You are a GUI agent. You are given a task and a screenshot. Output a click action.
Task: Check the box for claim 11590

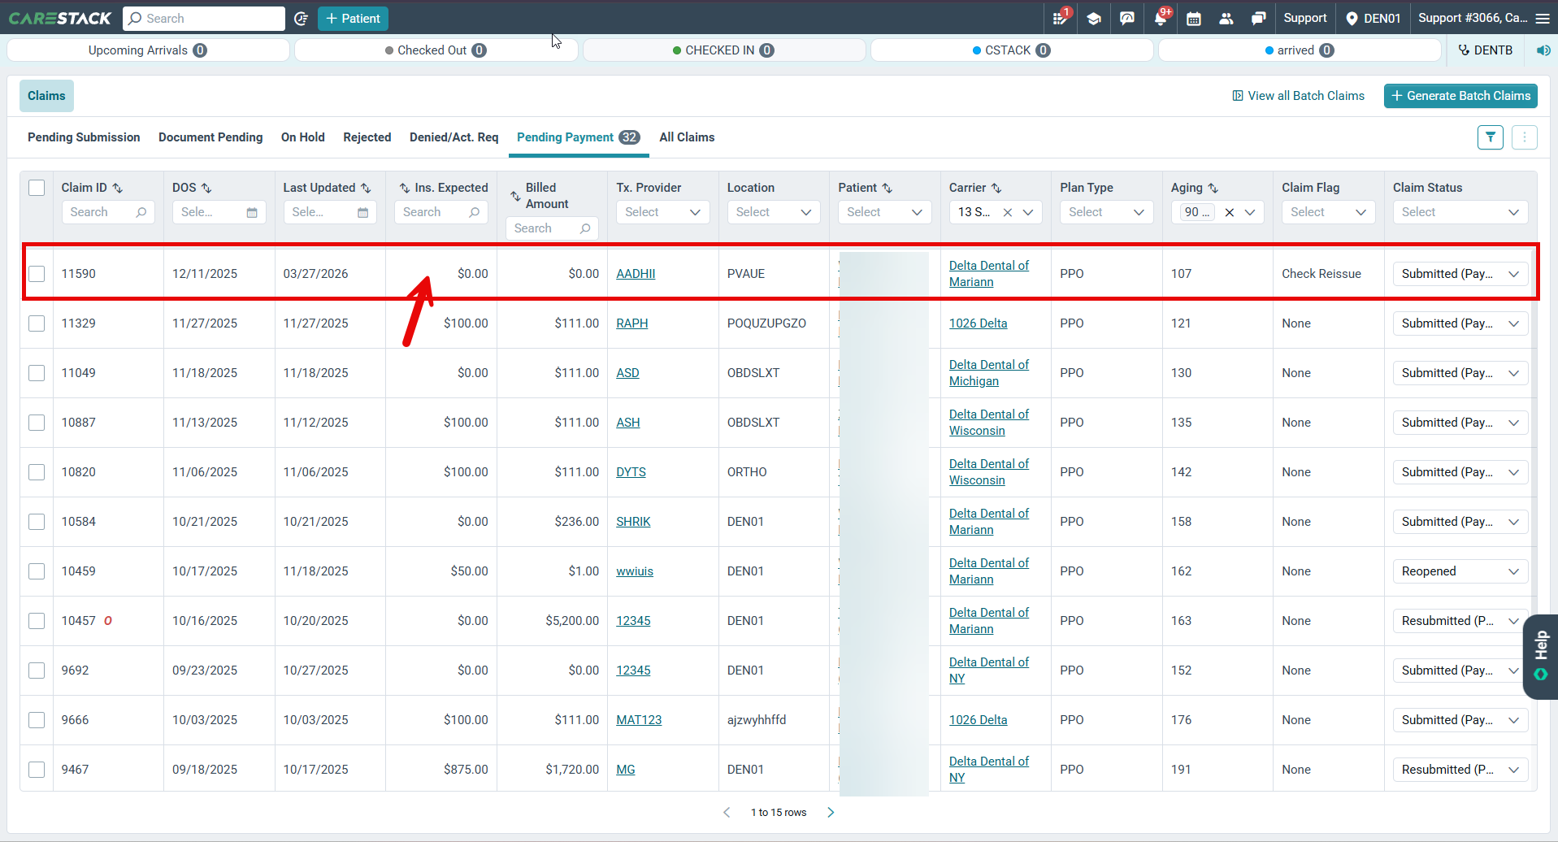coord(37,274)
